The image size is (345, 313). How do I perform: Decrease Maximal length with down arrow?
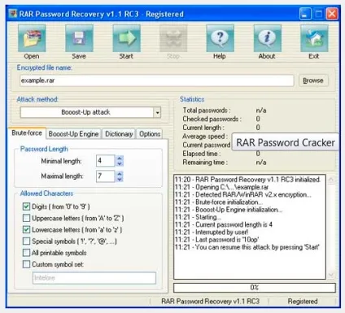pyautogui.click(x=120, y=179)
